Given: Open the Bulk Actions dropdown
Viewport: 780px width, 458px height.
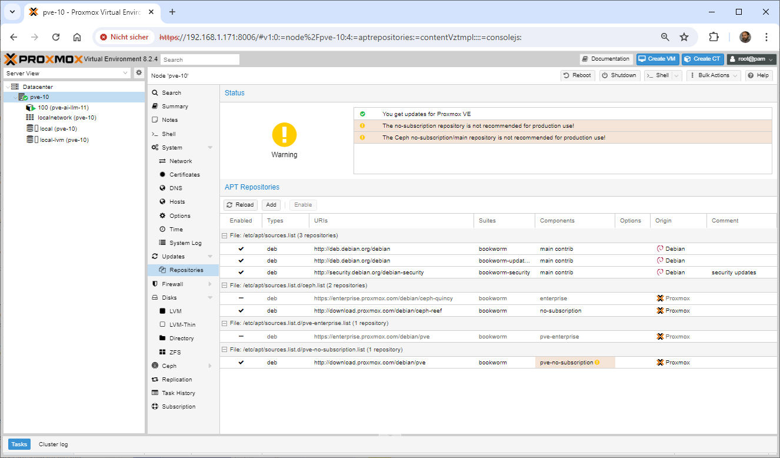Looking at the screenshot, I should point(714,75).
